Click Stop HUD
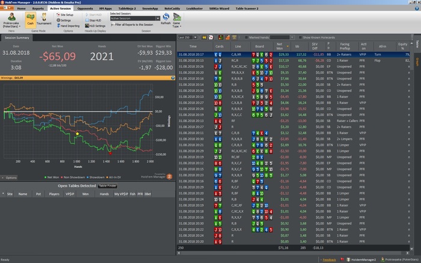 [96, 20]
